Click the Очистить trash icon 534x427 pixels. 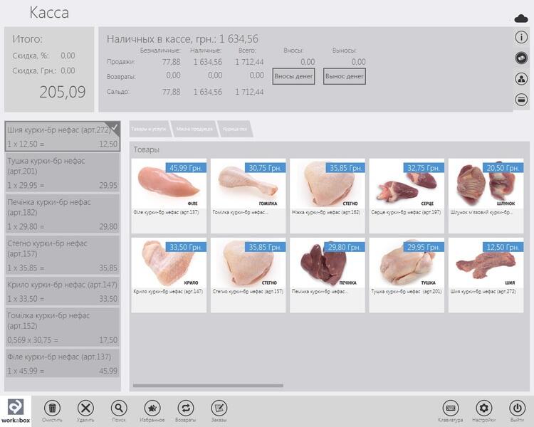coord(52,408)
